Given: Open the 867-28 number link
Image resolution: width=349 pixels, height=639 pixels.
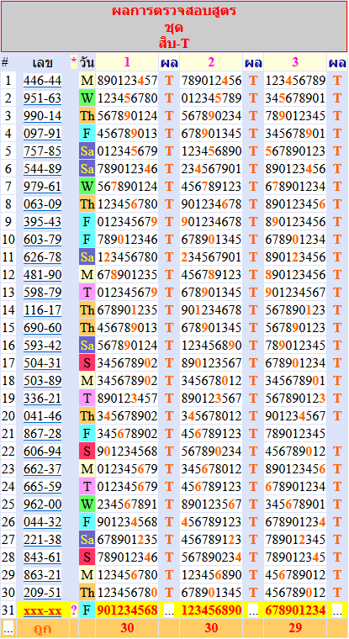Looking at the screenshot, I should (42, 434).
